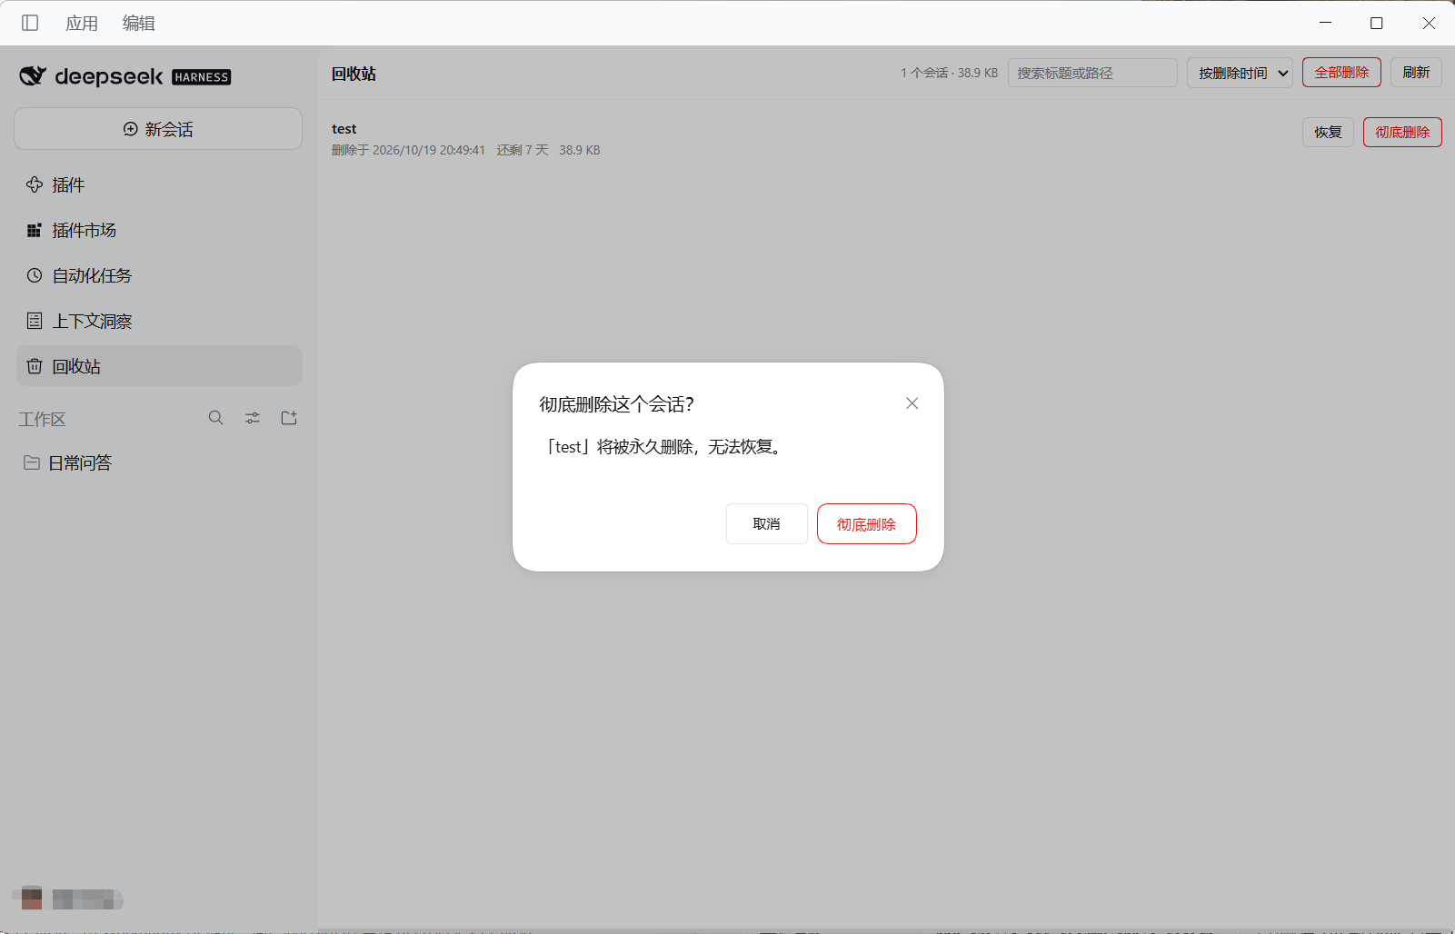
Task: Open workspace filter settings icon
Action: coord(253,418)
